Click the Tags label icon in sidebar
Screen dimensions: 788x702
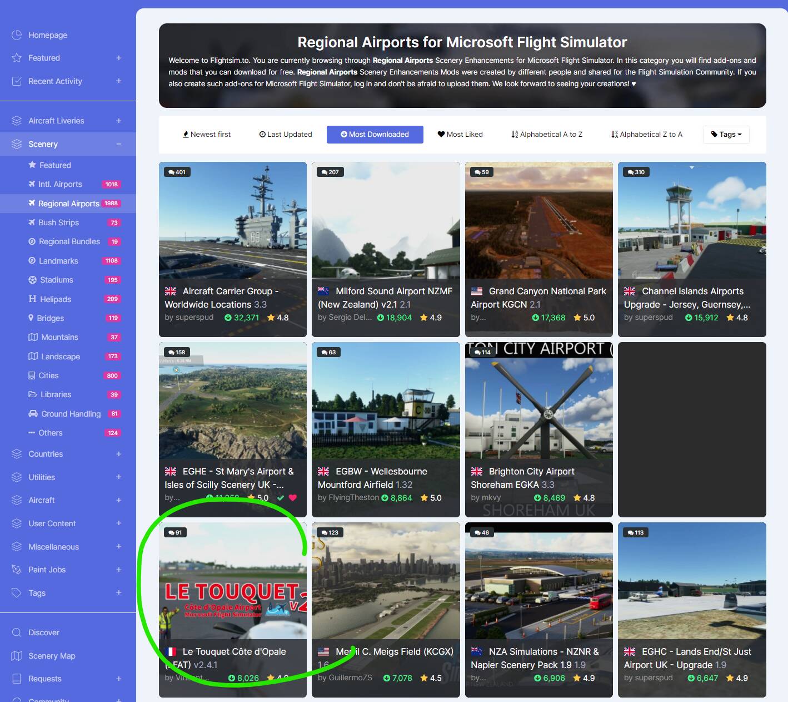(x=17, y=593)
